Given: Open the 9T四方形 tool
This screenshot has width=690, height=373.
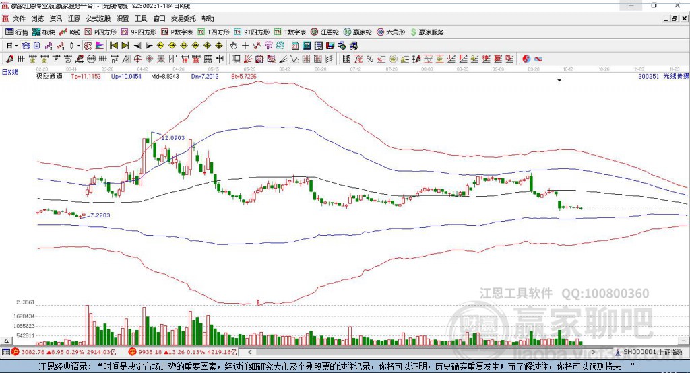Looking at the screenshot, I should coord(252,32).
